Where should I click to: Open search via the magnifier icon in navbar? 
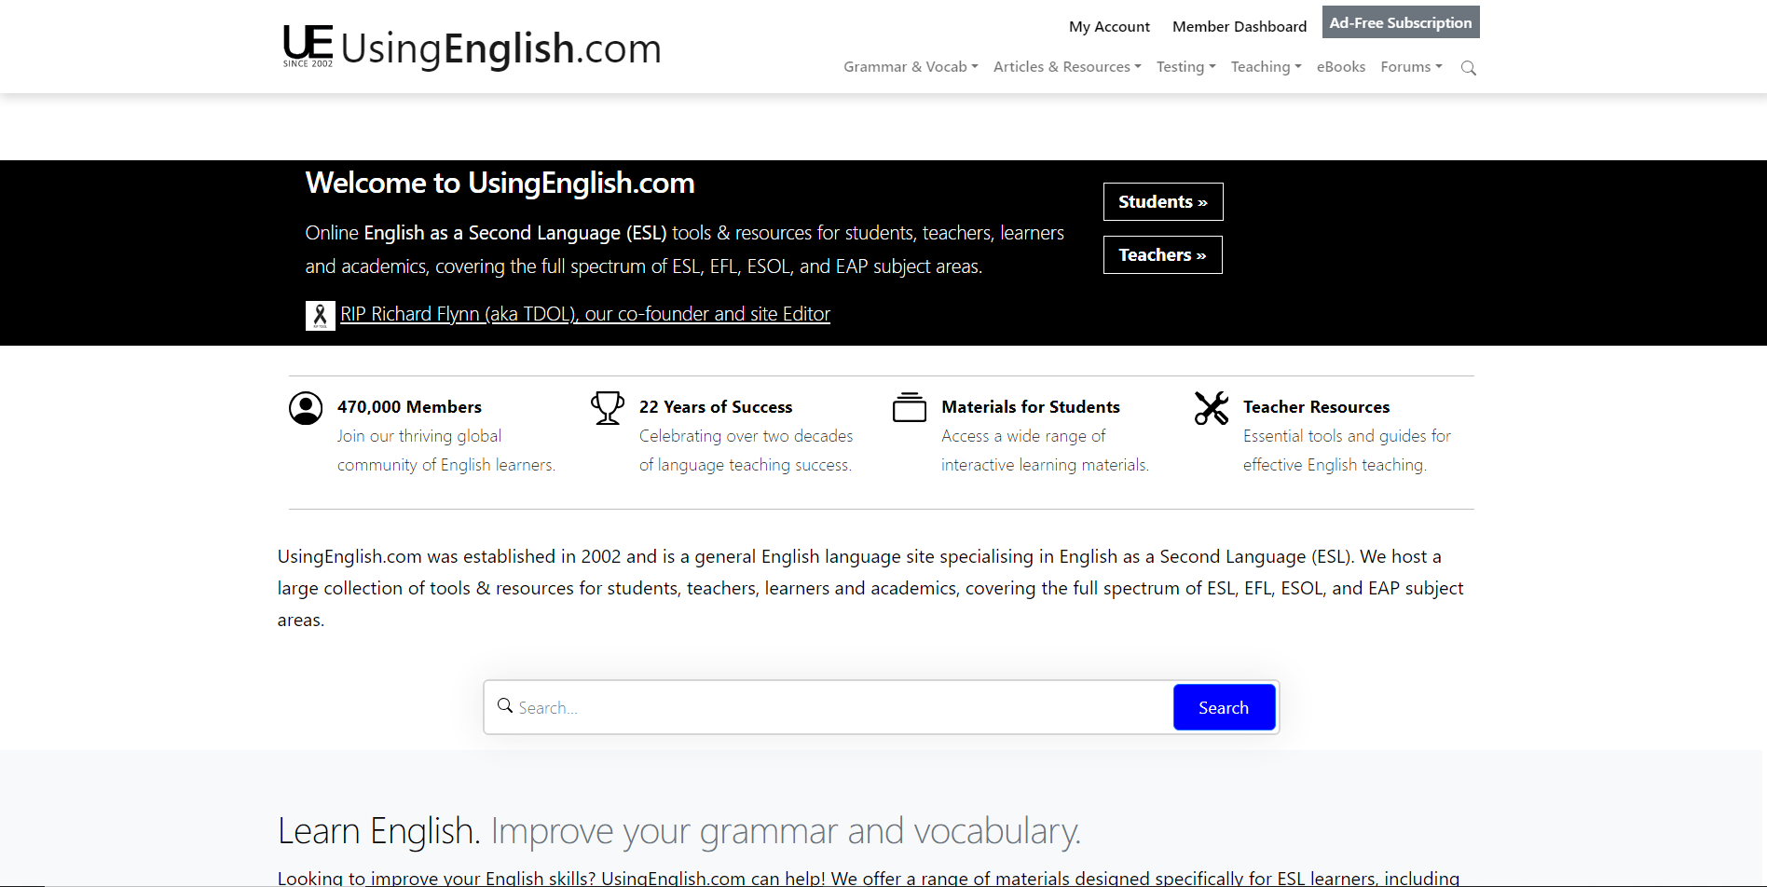(x=1468, y=67)
